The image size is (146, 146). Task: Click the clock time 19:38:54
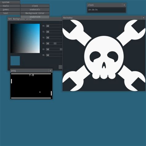coord(93,10)
